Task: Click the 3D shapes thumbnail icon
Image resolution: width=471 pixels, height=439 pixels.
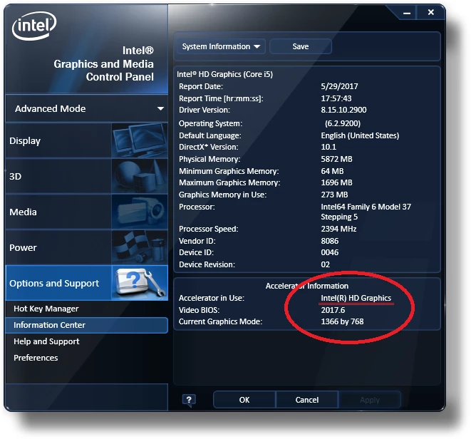Action: point(140,176)
